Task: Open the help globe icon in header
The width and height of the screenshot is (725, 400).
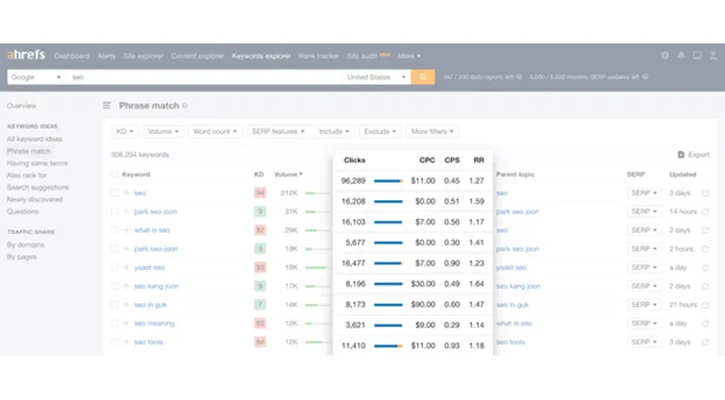Action: [665, 56]
